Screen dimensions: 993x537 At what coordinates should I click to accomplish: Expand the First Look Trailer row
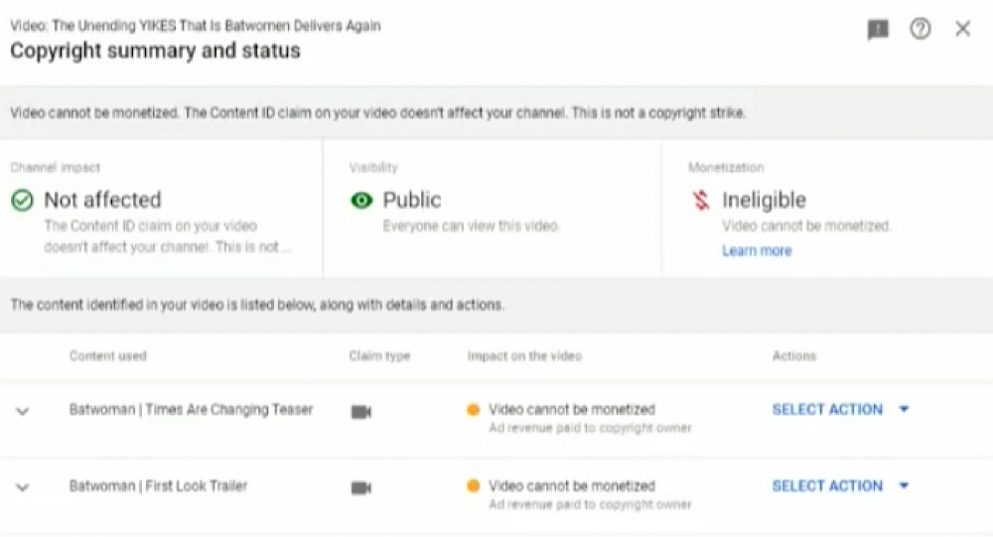[x=22, y=487]
